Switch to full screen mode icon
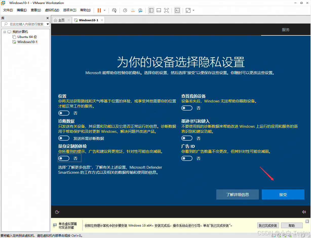 (x=166, y=10)
